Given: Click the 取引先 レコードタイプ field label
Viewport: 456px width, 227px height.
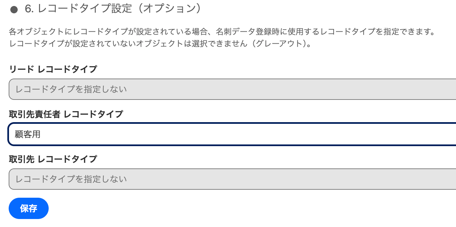Looking at the screenshot, I should click(x=53, y=159).
